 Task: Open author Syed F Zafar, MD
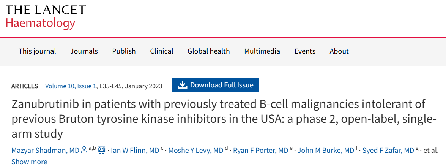pyautogui.click(x=388, y=151)
